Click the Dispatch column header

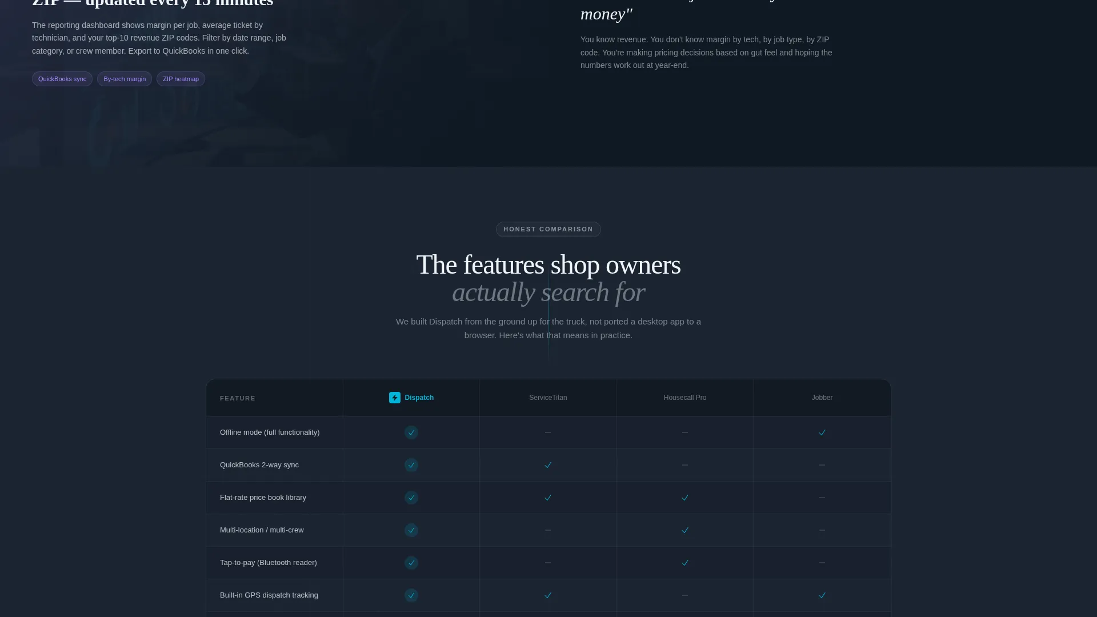point(411,398)
